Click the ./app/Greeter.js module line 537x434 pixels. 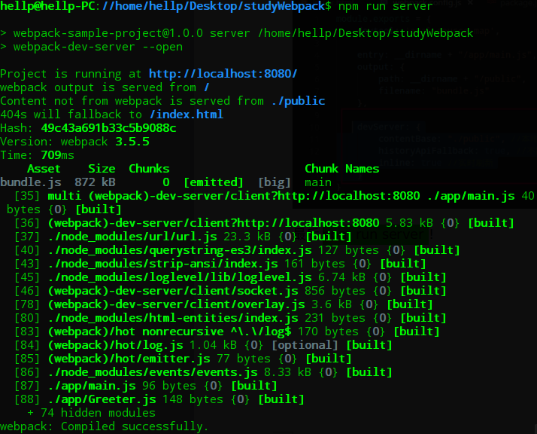pyautogui.click(x=159, y=399)
